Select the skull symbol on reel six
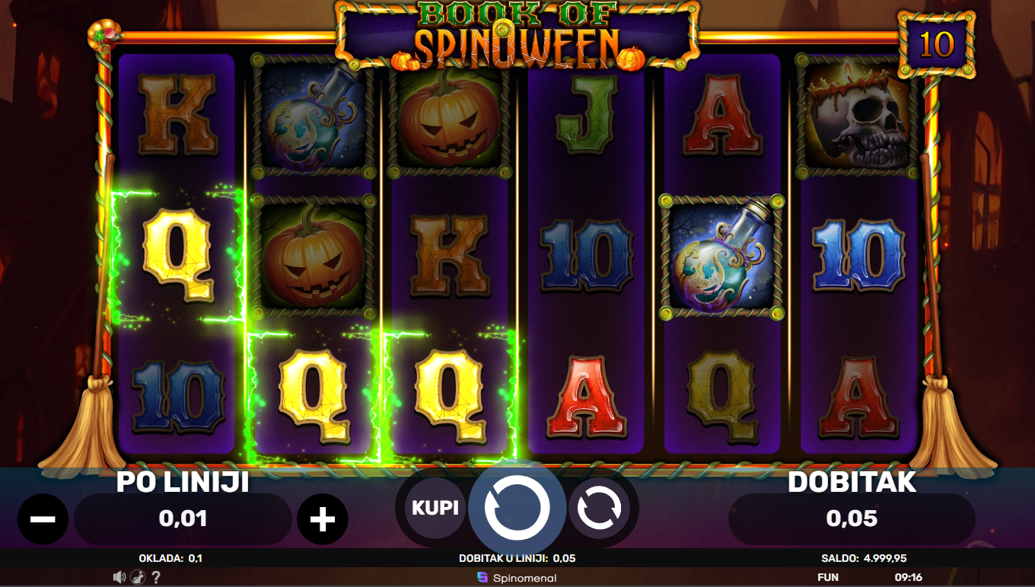The height and width of the screenshot is (587, 1035). tap(857, 116)
